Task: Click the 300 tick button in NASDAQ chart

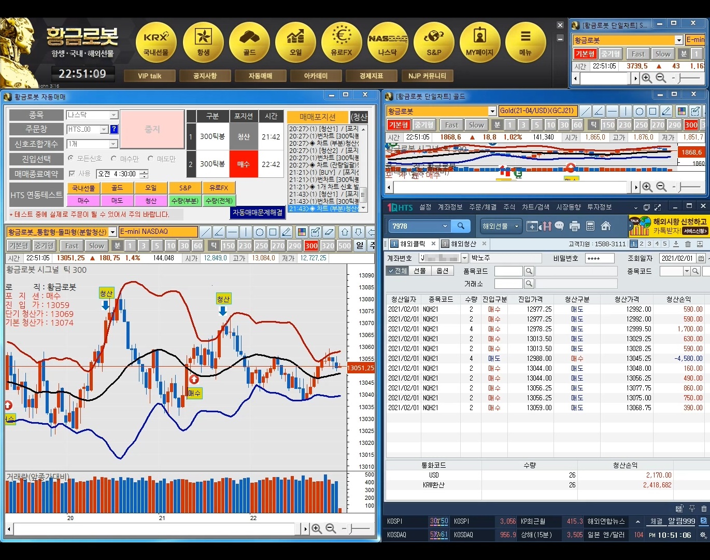Action: (311, 246)
